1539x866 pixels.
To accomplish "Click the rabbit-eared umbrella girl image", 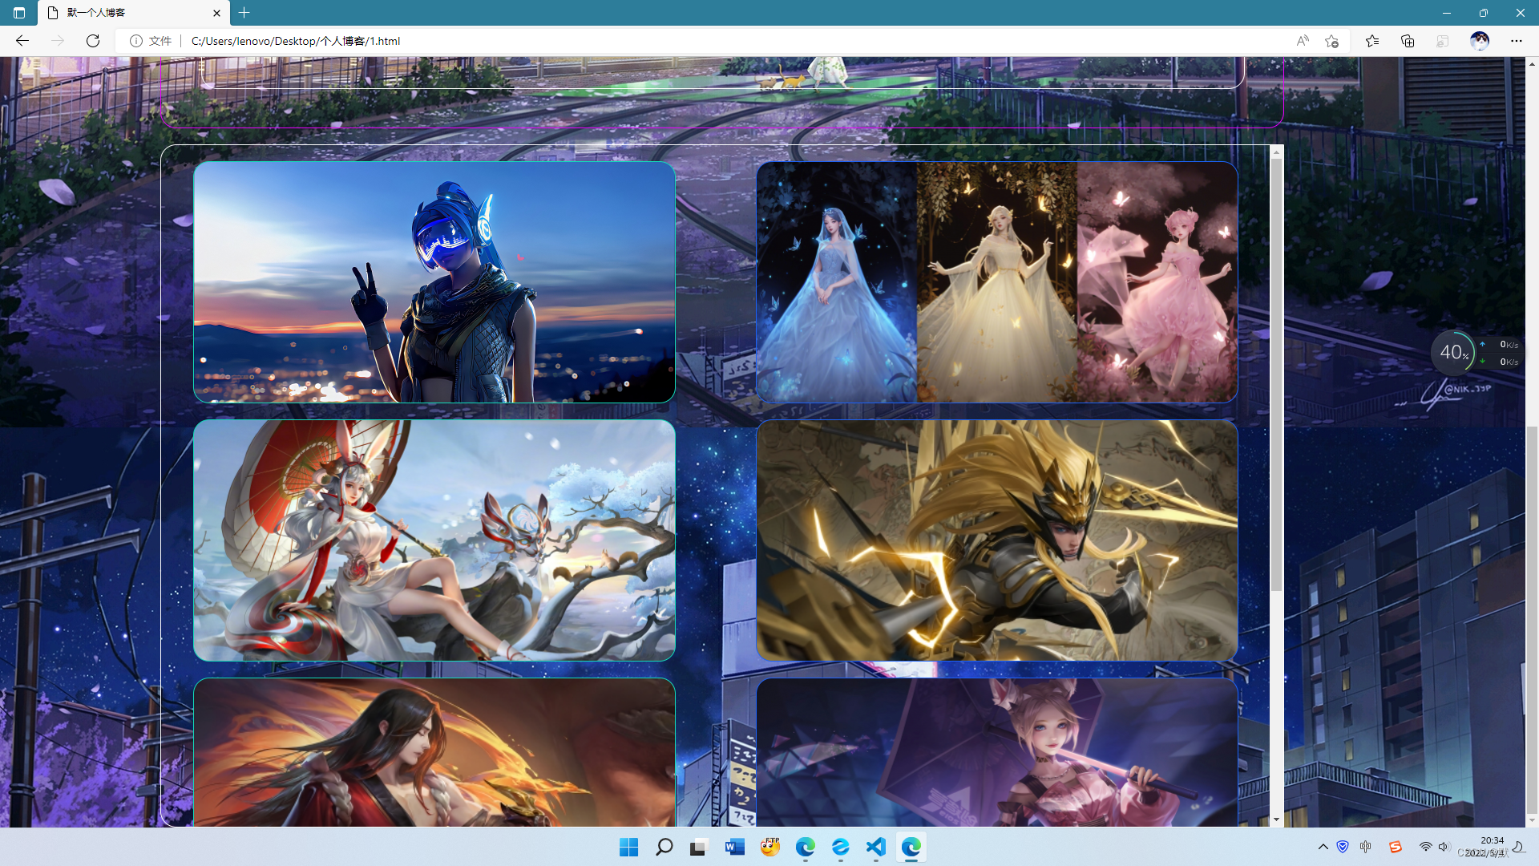I will pyautogui.click(x=434, y=540).
